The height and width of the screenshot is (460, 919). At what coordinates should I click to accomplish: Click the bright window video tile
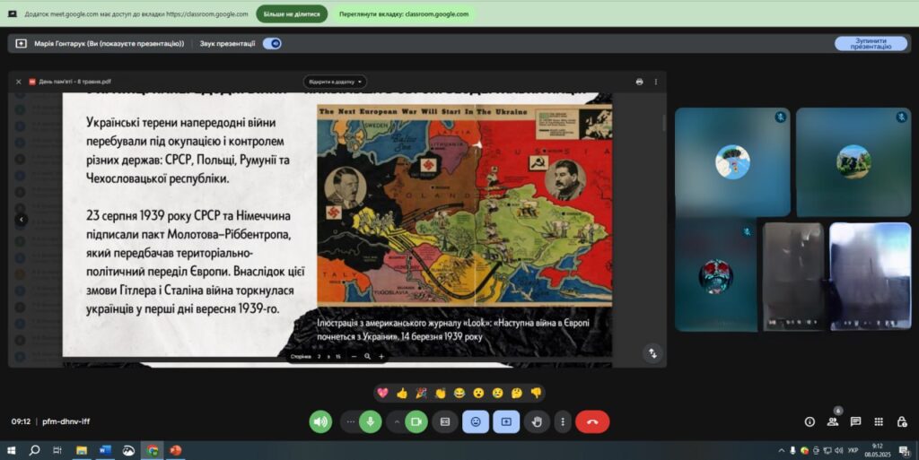(x=871, y=276)
